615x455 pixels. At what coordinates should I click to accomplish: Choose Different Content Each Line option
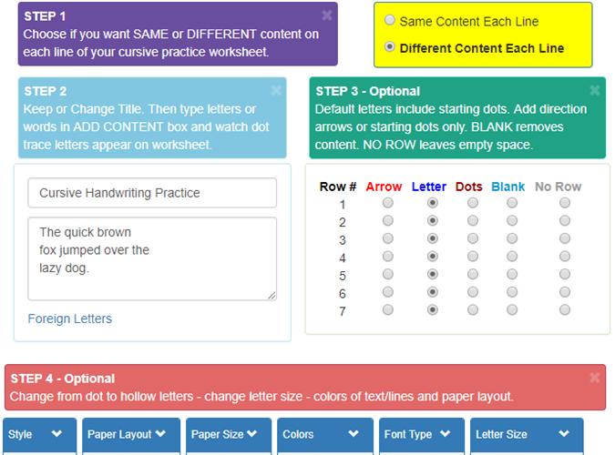pyautogui.click(x=391, y=47)
